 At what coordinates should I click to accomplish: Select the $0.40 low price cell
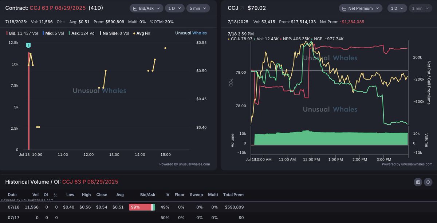pyautogui.click(x=69, y=207)
